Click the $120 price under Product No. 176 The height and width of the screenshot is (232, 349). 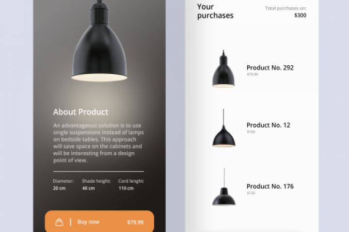[251, 193]
